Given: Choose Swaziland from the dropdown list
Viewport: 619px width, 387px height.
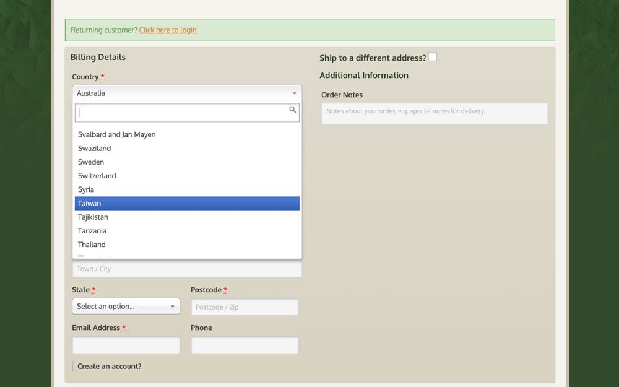Looking at the screenshot, I should 187,149.
